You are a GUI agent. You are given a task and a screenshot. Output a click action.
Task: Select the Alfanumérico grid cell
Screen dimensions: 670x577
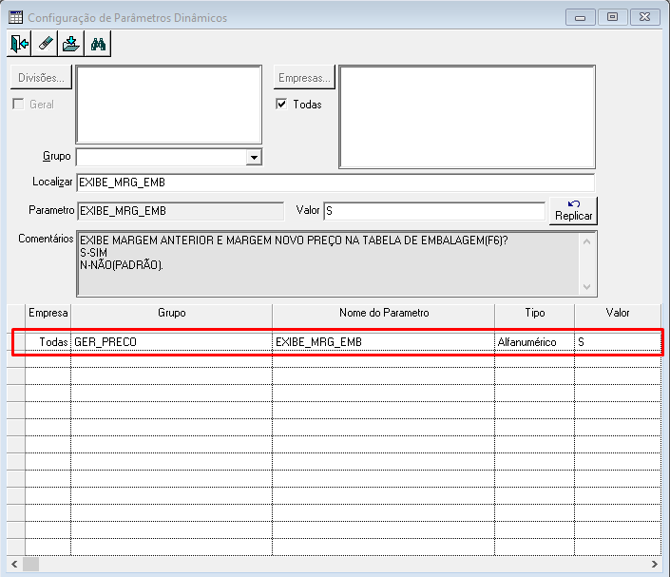tap(534, 342)
